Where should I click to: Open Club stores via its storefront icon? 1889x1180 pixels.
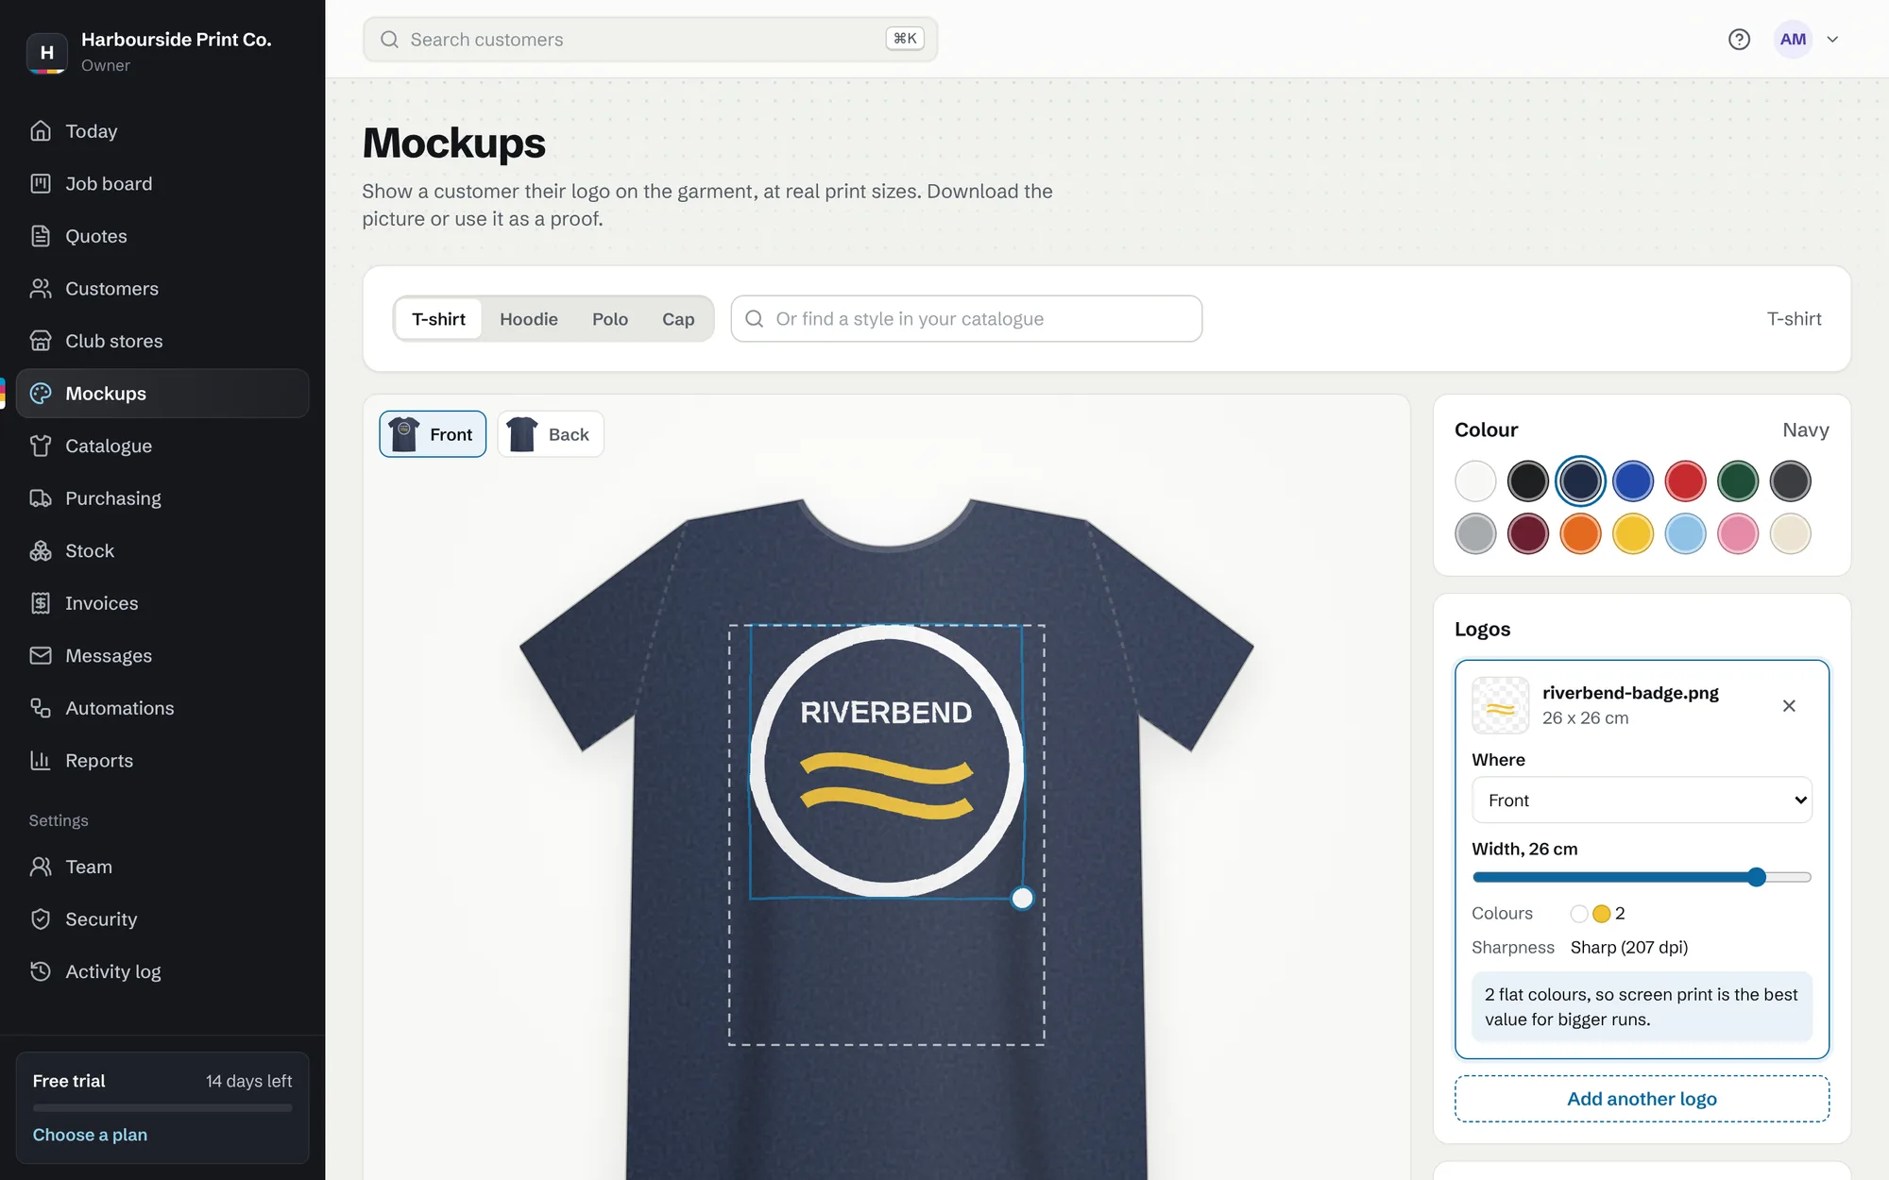[41, 341]
